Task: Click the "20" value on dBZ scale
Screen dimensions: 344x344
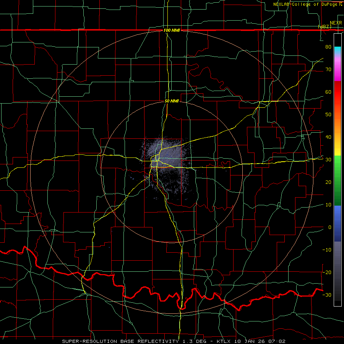Action: coord(328,182)
